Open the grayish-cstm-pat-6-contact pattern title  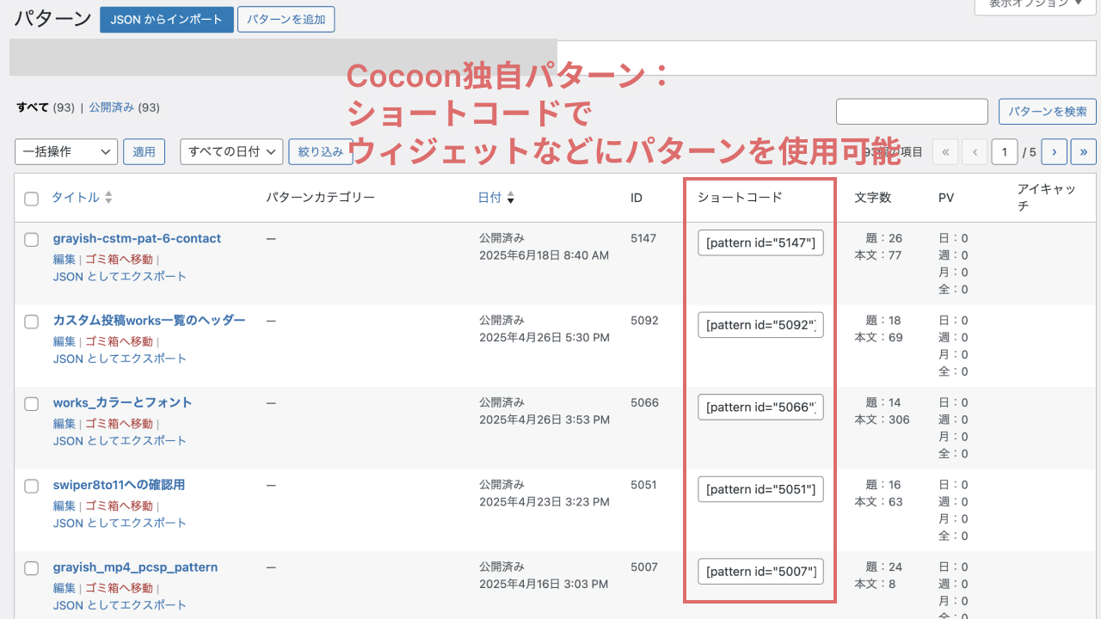point(137,238)
